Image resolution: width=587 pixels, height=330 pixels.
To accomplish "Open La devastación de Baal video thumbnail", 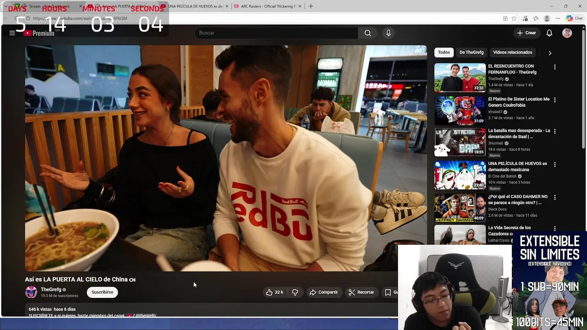I will [460, 143].
